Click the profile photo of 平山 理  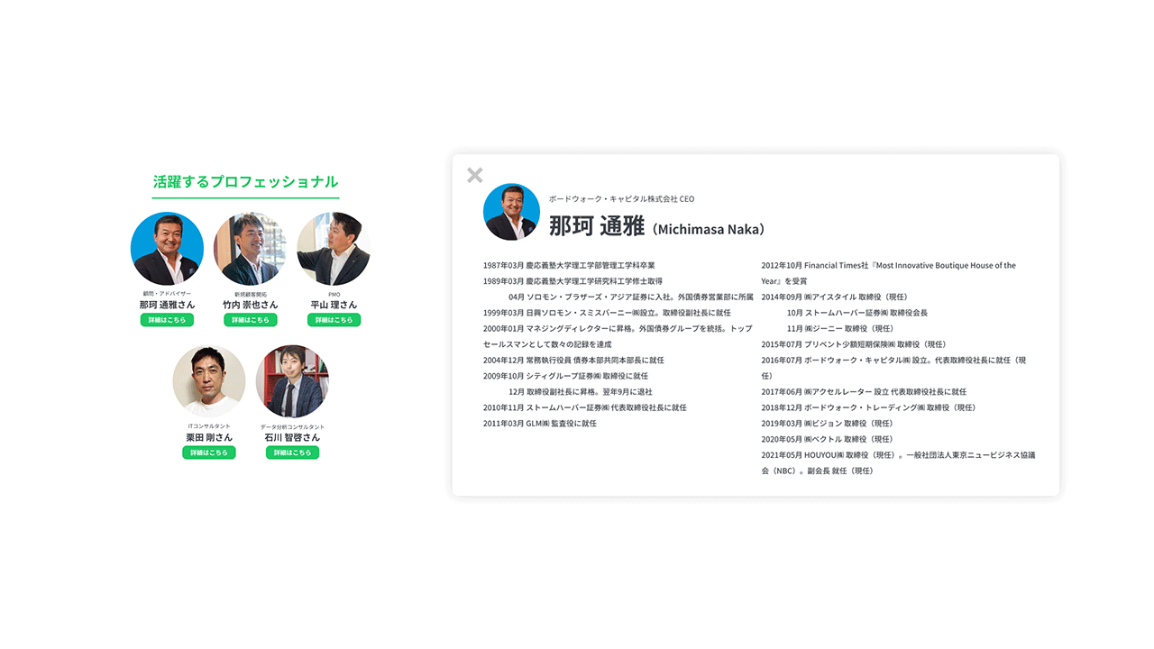(334, 249)
